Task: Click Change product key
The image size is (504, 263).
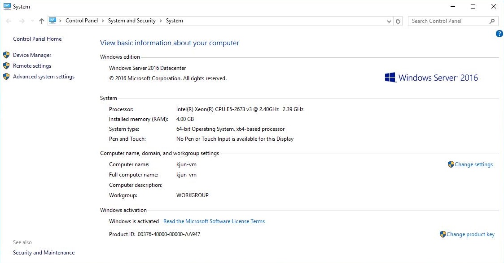Action: pos(471,234)
